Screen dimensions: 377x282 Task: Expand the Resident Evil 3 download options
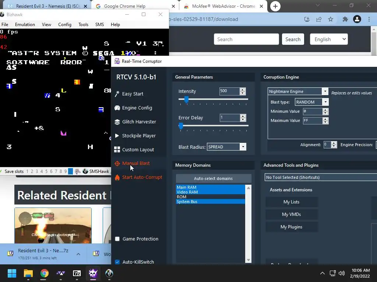pos(78,254)
